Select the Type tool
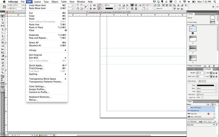Image resolution: width=219 pixels, height=137 pixels. coord(2,29)
